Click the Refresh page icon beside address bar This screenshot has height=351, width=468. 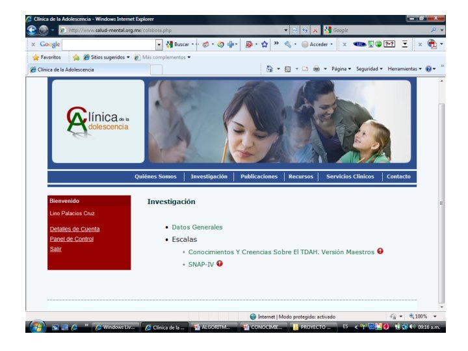click(305, 30)
